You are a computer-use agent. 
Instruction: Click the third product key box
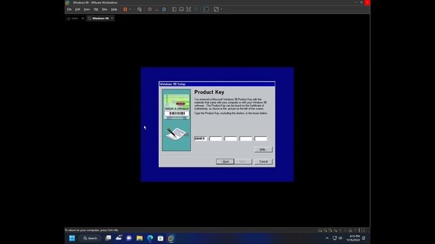click(x=231, y=138)
